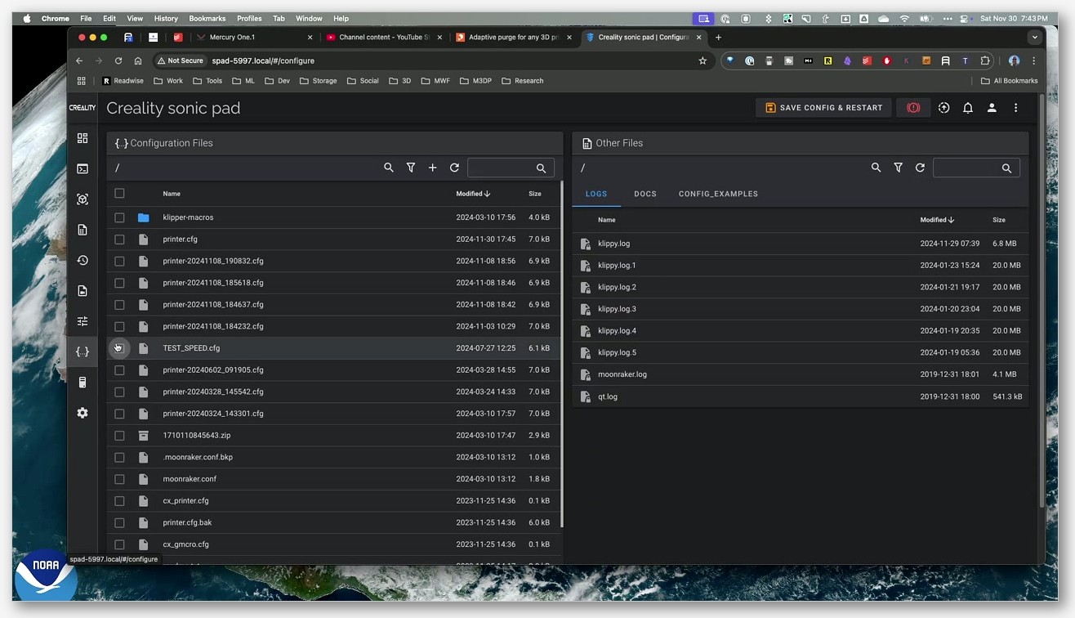Refresh the Configuration Files list
The image size is (1075, 618).
454,168
